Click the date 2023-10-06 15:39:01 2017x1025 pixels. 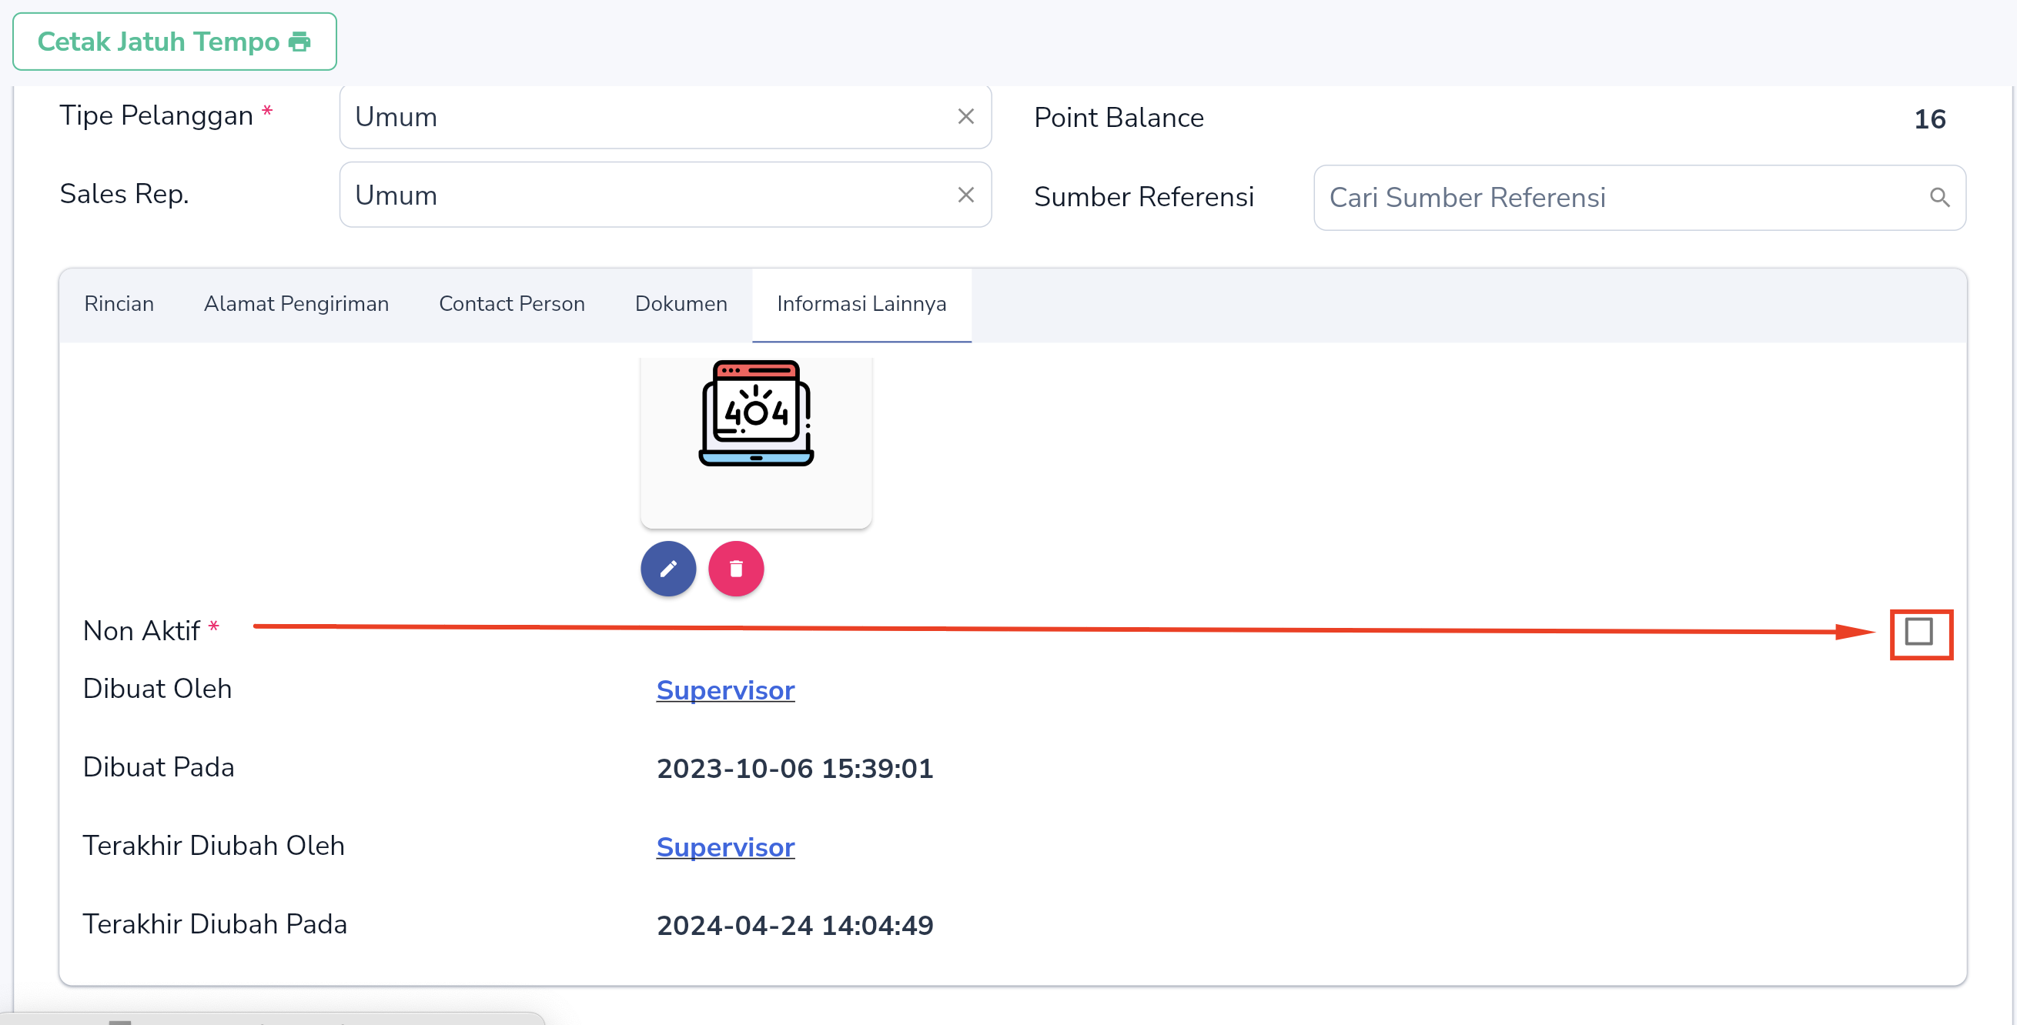pyautogui.click(x=794, y=768)
